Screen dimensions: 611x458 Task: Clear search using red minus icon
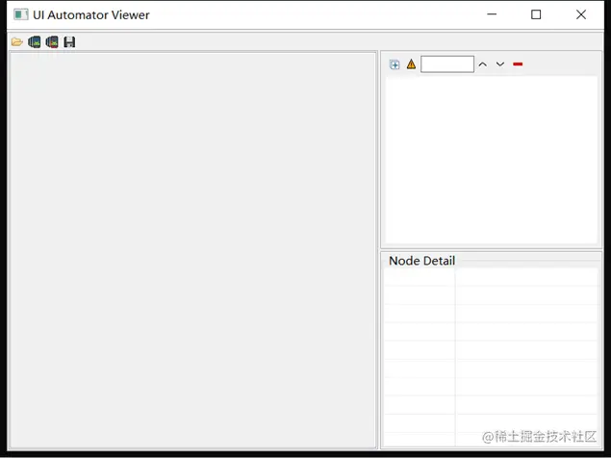point(518,64)
